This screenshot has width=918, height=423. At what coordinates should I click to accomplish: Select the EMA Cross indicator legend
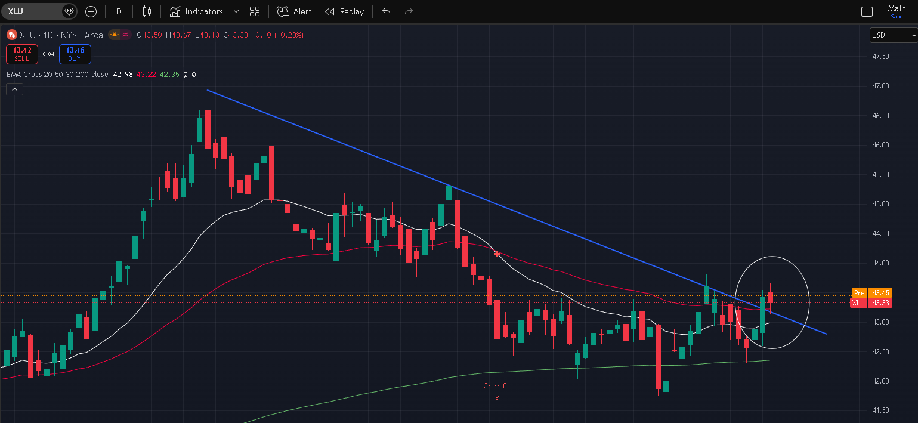coord(58,75)
